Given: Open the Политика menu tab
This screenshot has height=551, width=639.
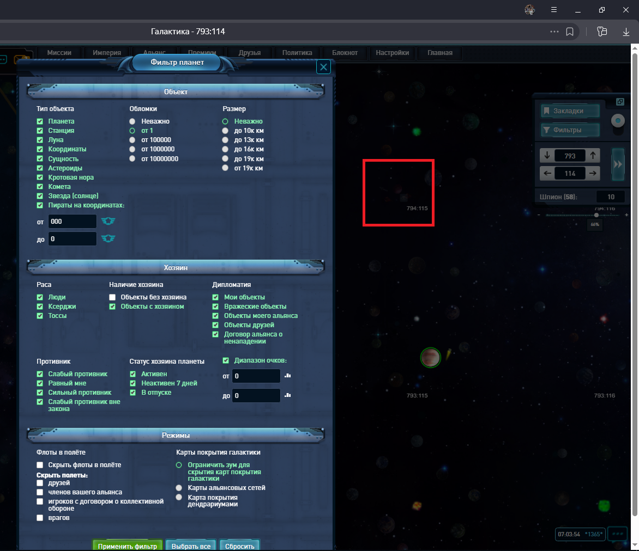Looking at the screenshot, I should point(297,53).
